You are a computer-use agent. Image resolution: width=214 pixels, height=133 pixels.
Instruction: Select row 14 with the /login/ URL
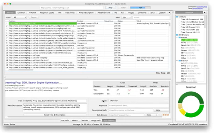click(87, 55)
